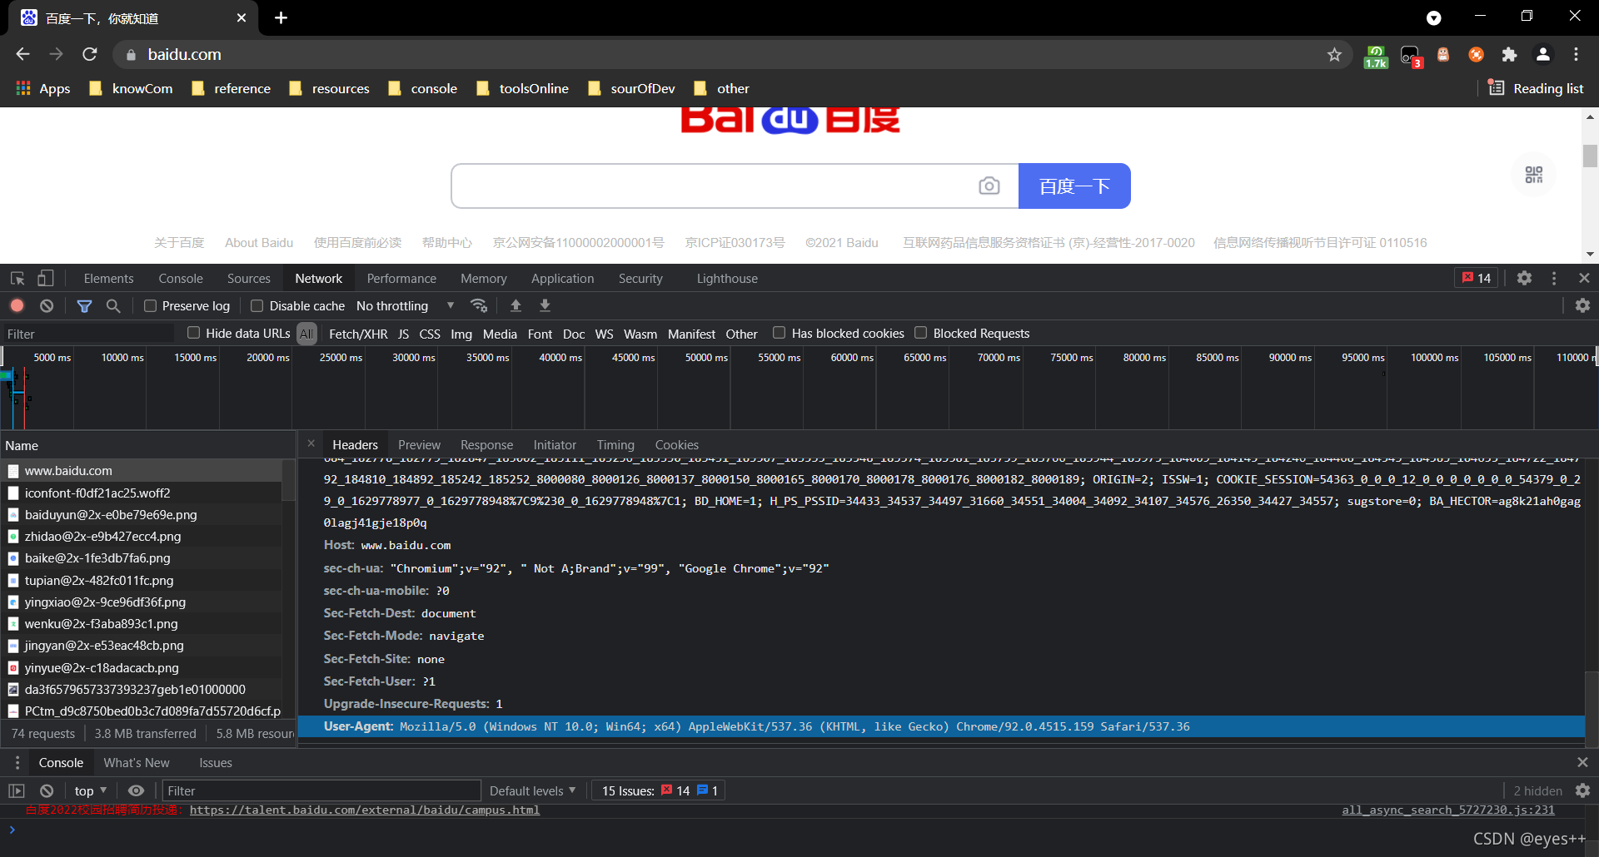
Task: Close the console drawer
Action: point(1582,763)
